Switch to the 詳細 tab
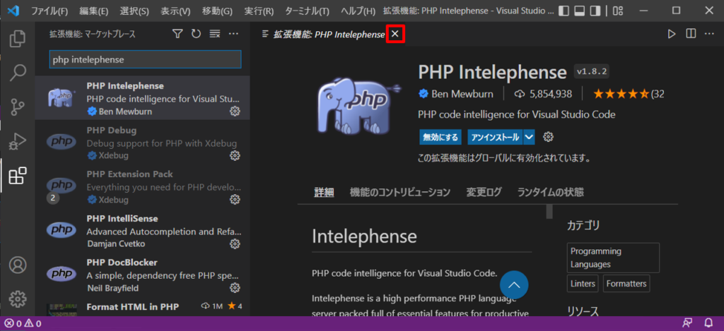The image size is (724, 331). (324, 192)
